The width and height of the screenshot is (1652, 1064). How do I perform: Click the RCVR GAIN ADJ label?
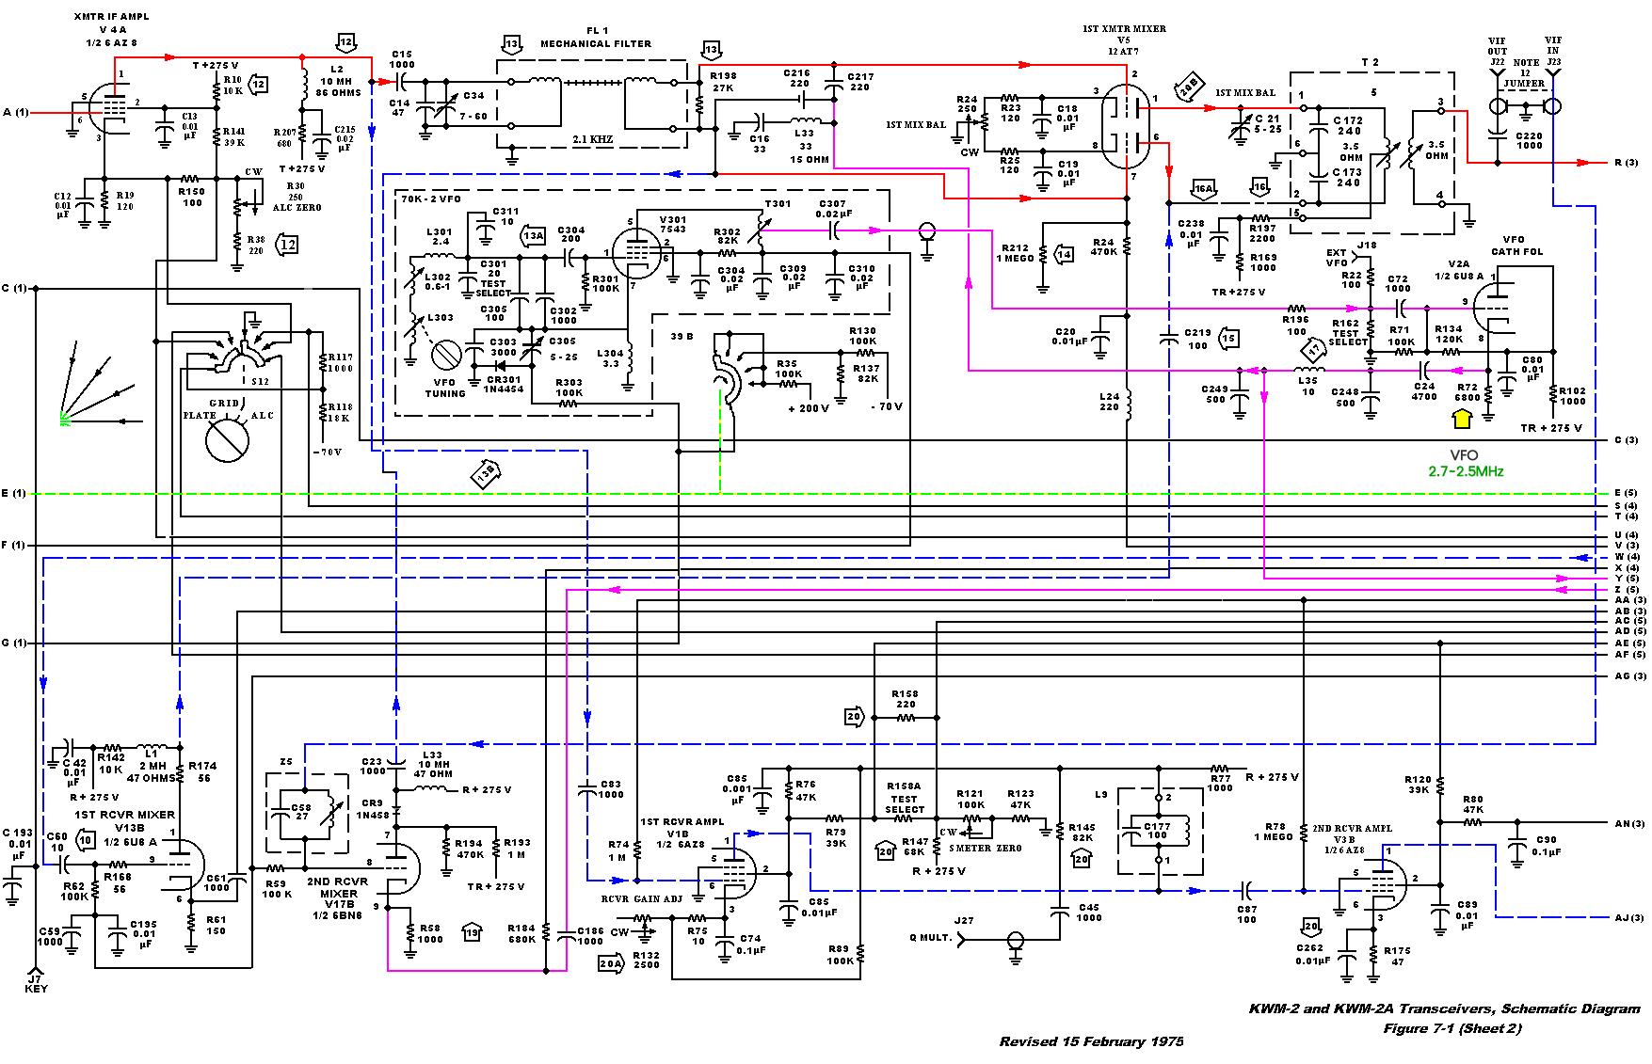coord(642,898)
